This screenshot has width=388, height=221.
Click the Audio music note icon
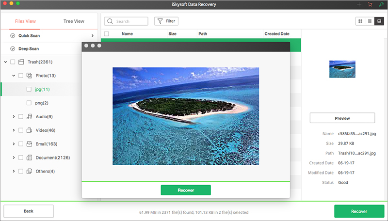tap(29, 117)
